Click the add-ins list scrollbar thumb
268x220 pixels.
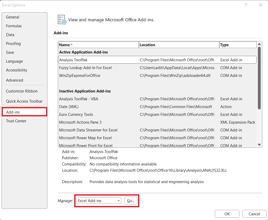[x=259, y=78]
